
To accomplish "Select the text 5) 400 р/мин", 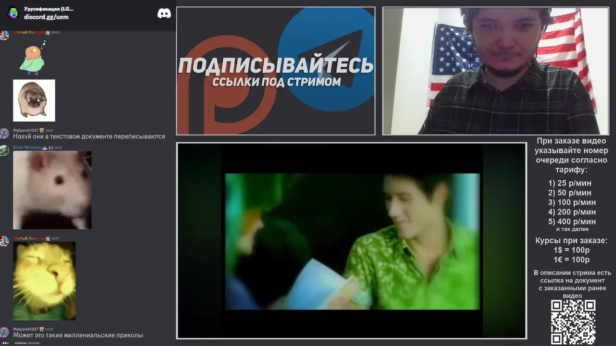I will (572, 222).
